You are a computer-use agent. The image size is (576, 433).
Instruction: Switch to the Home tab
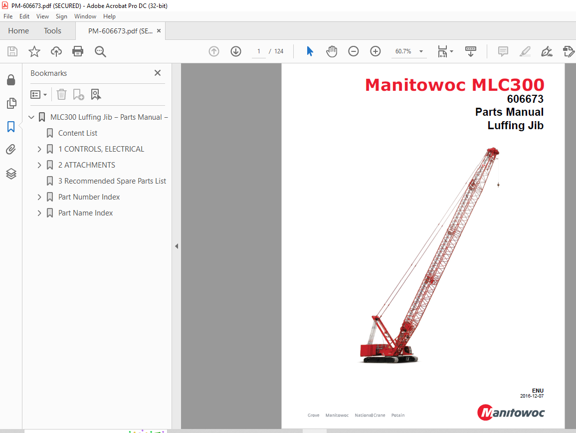pos(18,31)
